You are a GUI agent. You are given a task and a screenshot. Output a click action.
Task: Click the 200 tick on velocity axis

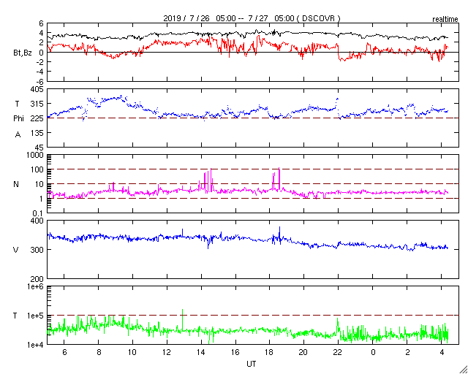click(x=37, y=279)
